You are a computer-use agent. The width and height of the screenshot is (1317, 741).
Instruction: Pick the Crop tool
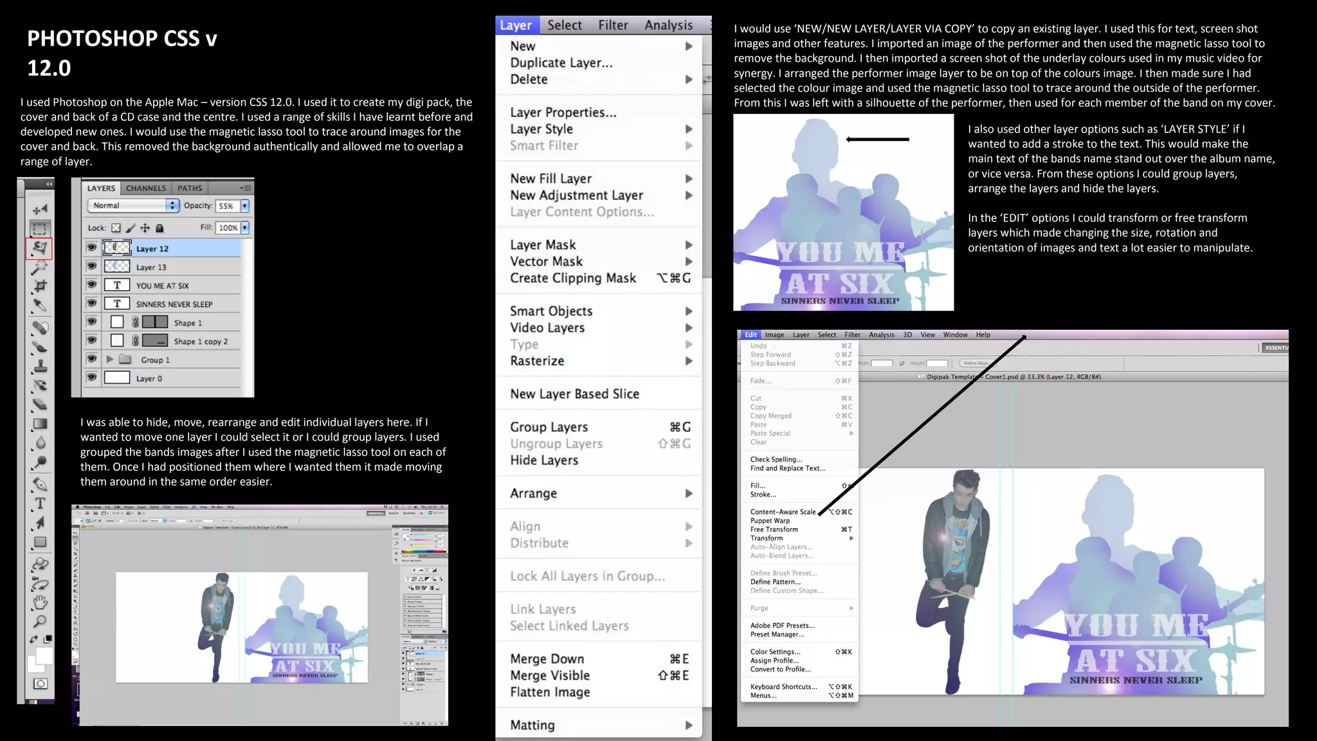pos(40,286)
